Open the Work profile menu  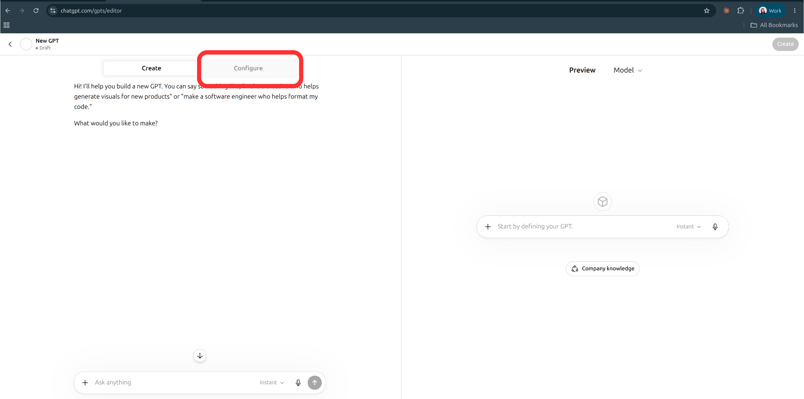click(770, 11)
